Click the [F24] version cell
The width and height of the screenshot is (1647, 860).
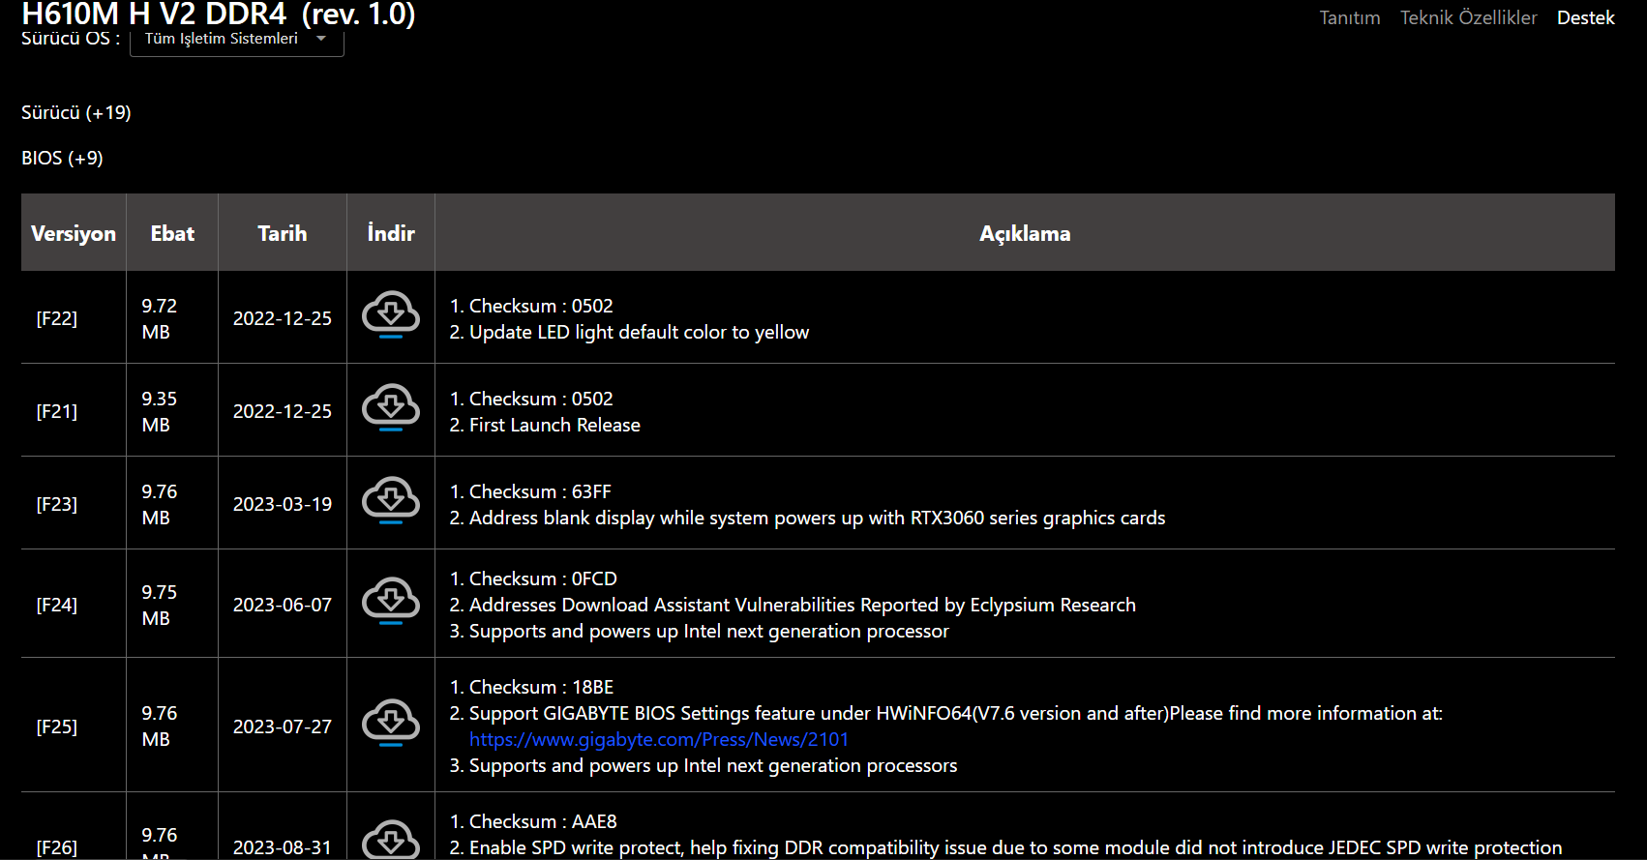coord(57,605)
